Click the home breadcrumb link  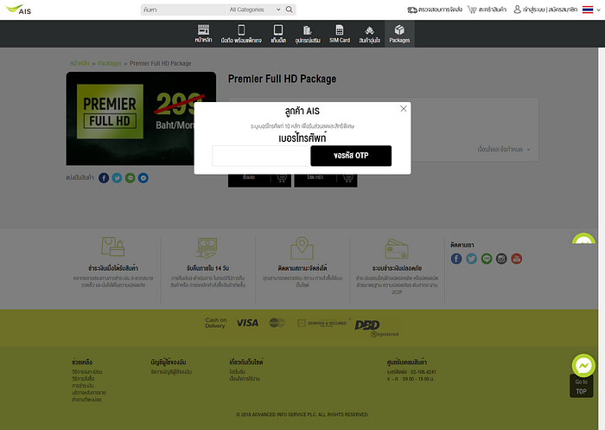(x=80, y=63)
